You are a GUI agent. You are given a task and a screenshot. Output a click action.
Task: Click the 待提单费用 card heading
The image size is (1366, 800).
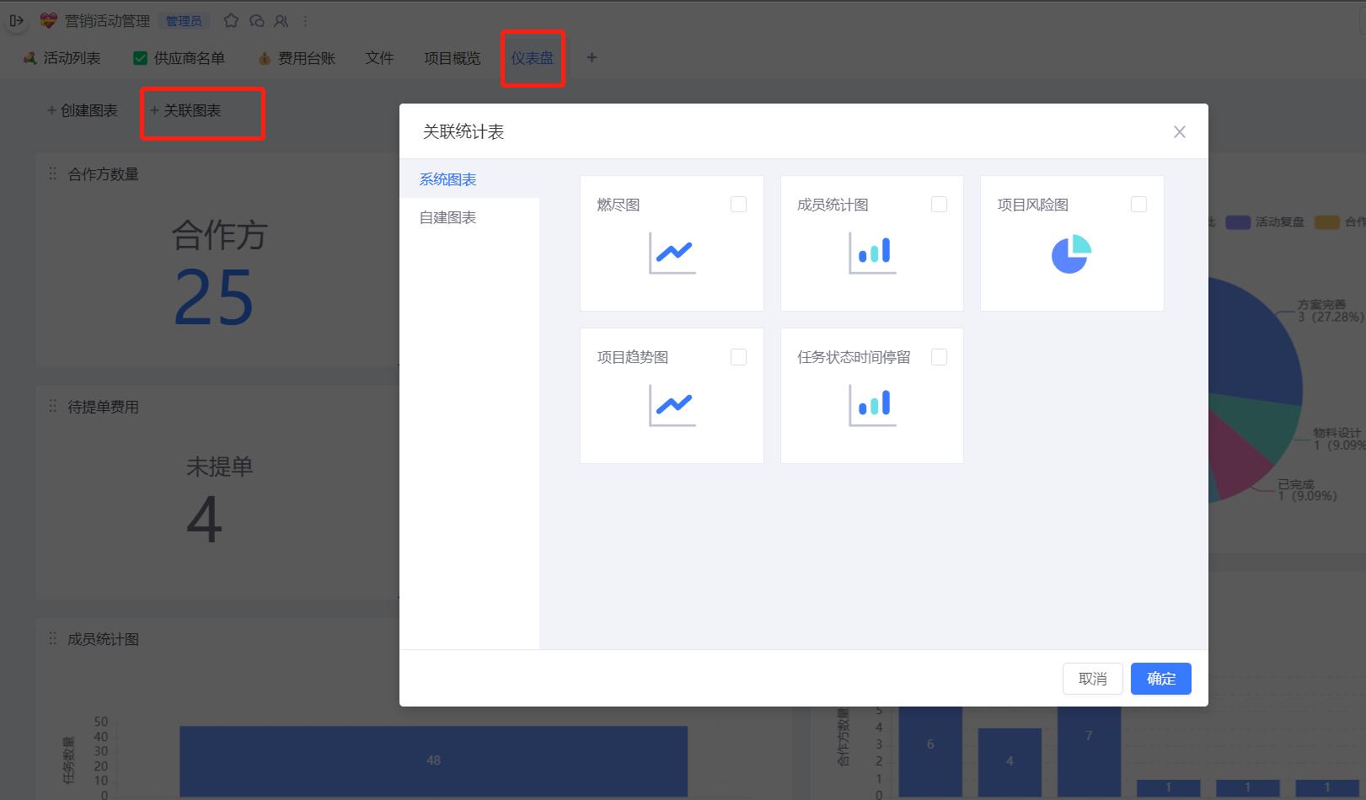coord(104,407)
